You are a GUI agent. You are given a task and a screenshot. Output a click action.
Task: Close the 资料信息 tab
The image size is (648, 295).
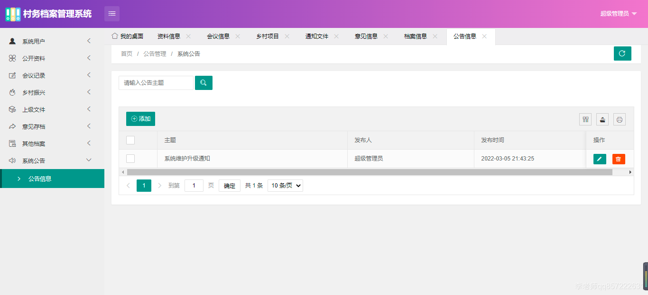(x=188, y=36)
